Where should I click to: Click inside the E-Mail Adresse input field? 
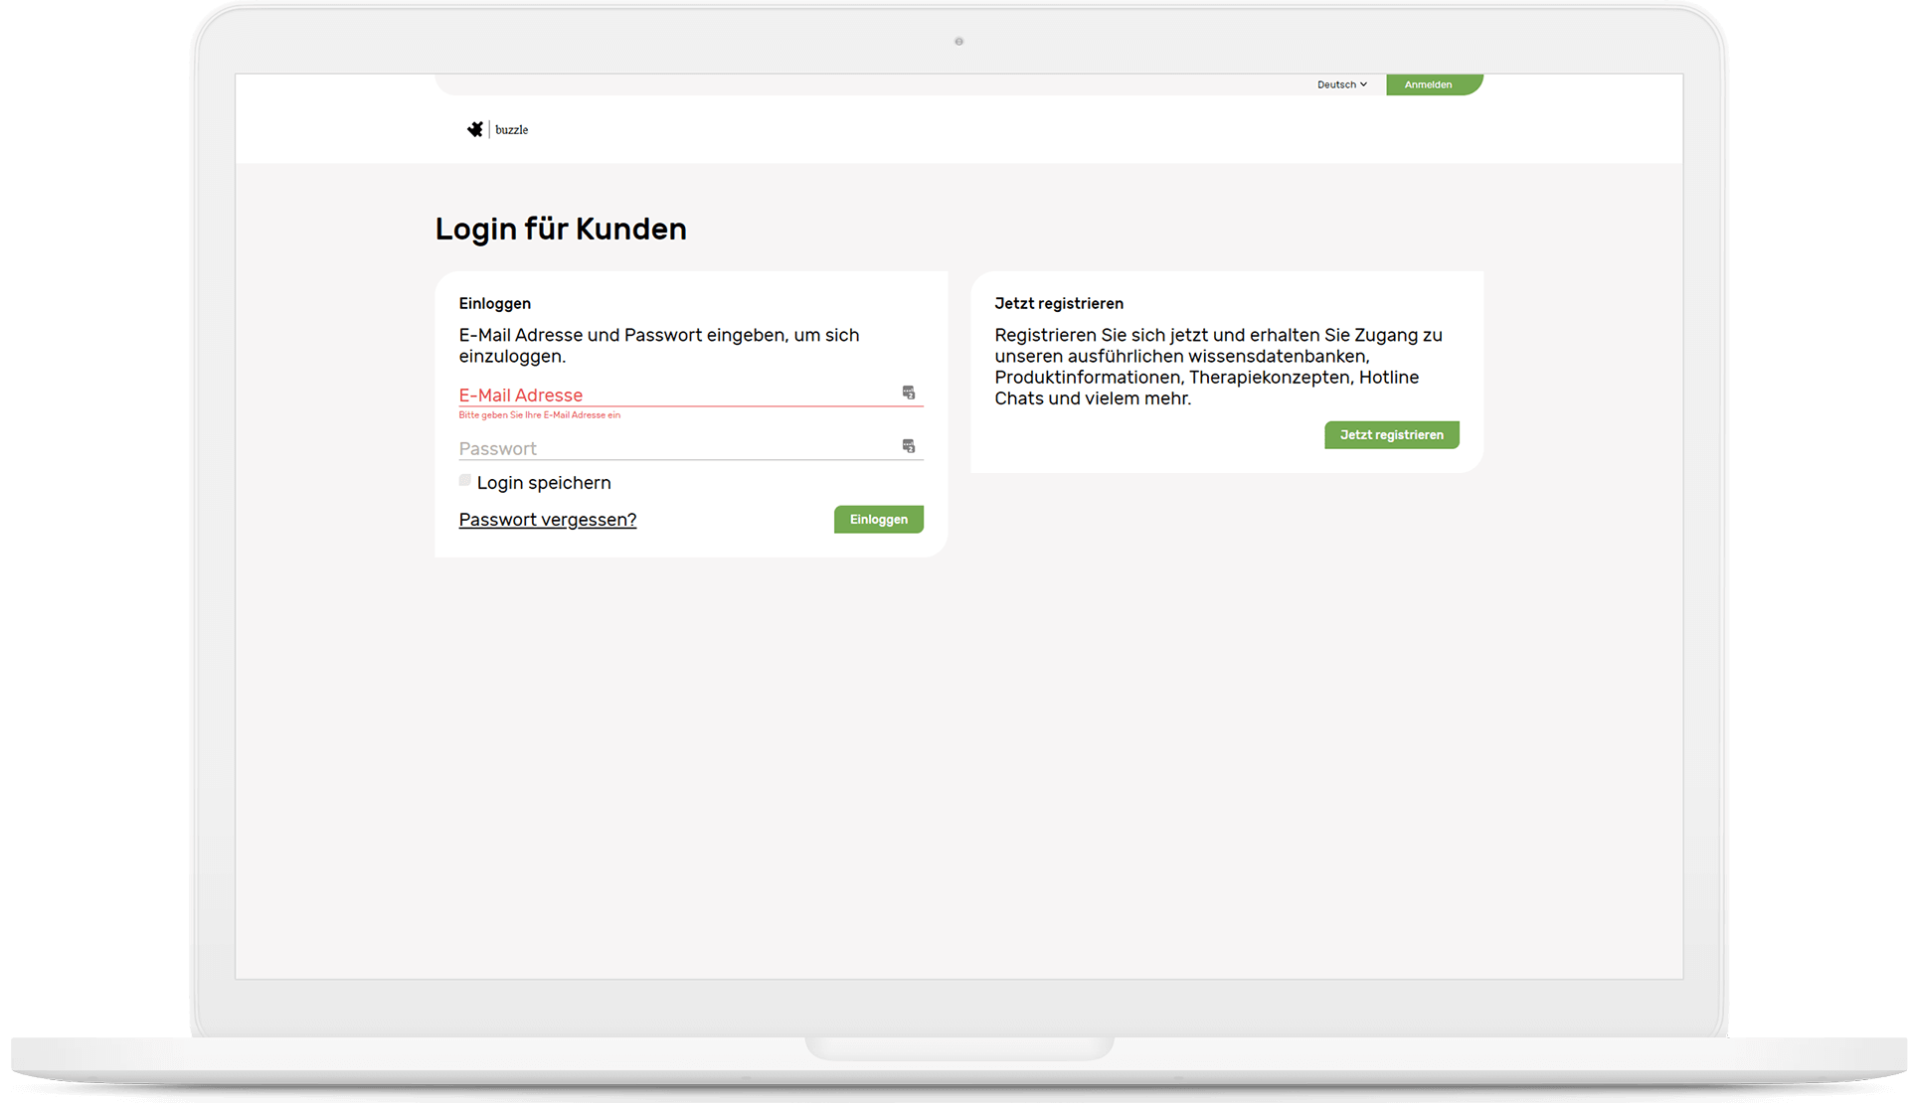click(x=646, y=394)
